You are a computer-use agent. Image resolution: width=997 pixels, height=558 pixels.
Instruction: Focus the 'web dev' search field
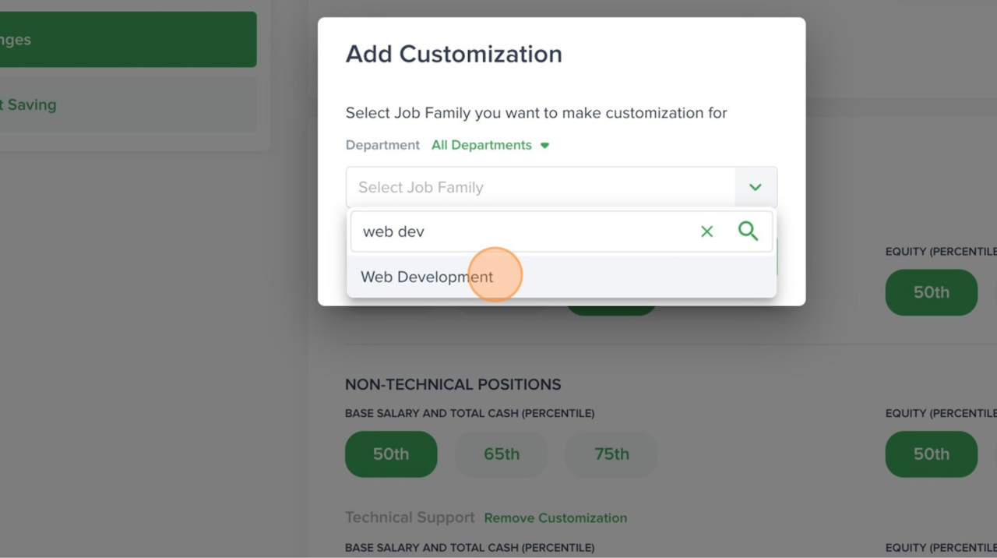[522, 231]
